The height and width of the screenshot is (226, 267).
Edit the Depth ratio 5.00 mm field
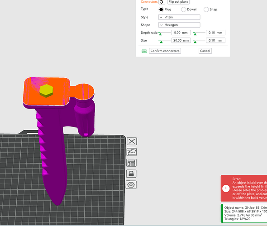click(181, 33)
